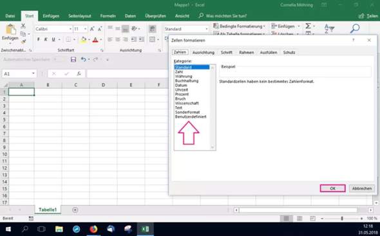The width and height of the screenshot is (380, 236).
Task: Increase indent in Ausrichtung group
Action: pyautogui.click(x=142, y=39)
